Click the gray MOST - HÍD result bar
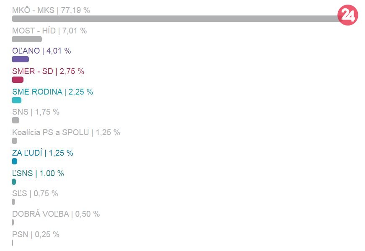This screenshot has height=251, width=365. coord(27,39)
